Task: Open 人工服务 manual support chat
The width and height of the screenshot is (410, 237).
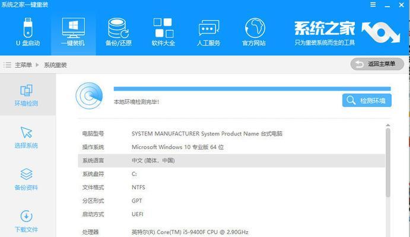Action: [x=208, y=32]
